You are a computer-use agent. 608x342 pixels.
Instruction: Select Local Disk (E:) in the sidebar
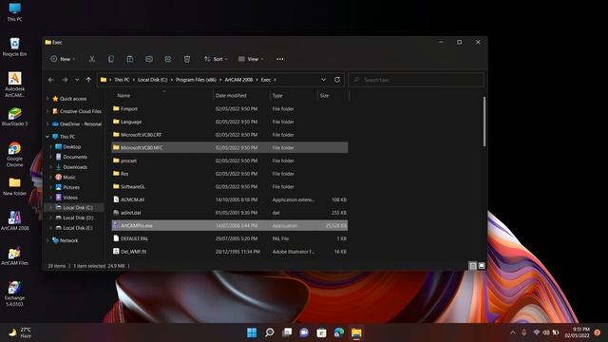pyautogui.click(x=74, y=228)
